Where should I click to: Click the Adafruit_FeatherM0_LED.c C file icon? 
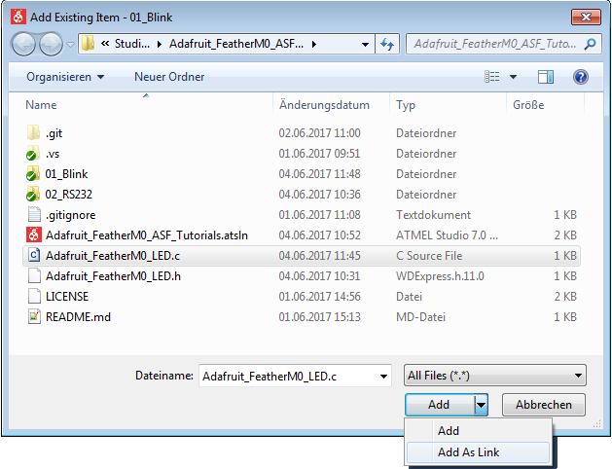point(34,255)
